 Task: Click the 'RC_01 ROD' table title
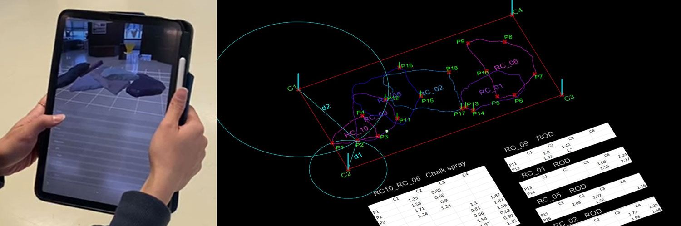(546, 168)
